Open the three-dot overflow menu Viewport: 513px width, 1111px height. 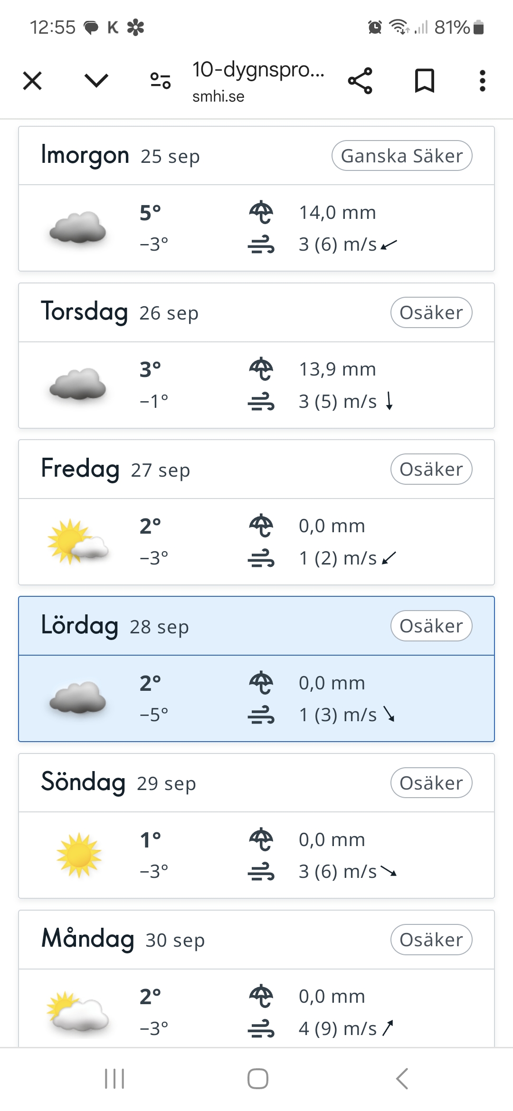pos(482,80)
